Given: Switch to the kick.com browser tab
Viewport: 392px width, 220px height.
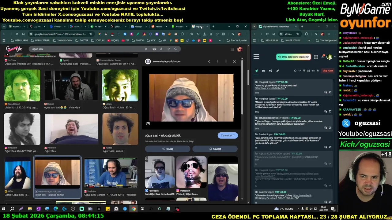Looking at the screenshot, I should (x=179, y=27).
